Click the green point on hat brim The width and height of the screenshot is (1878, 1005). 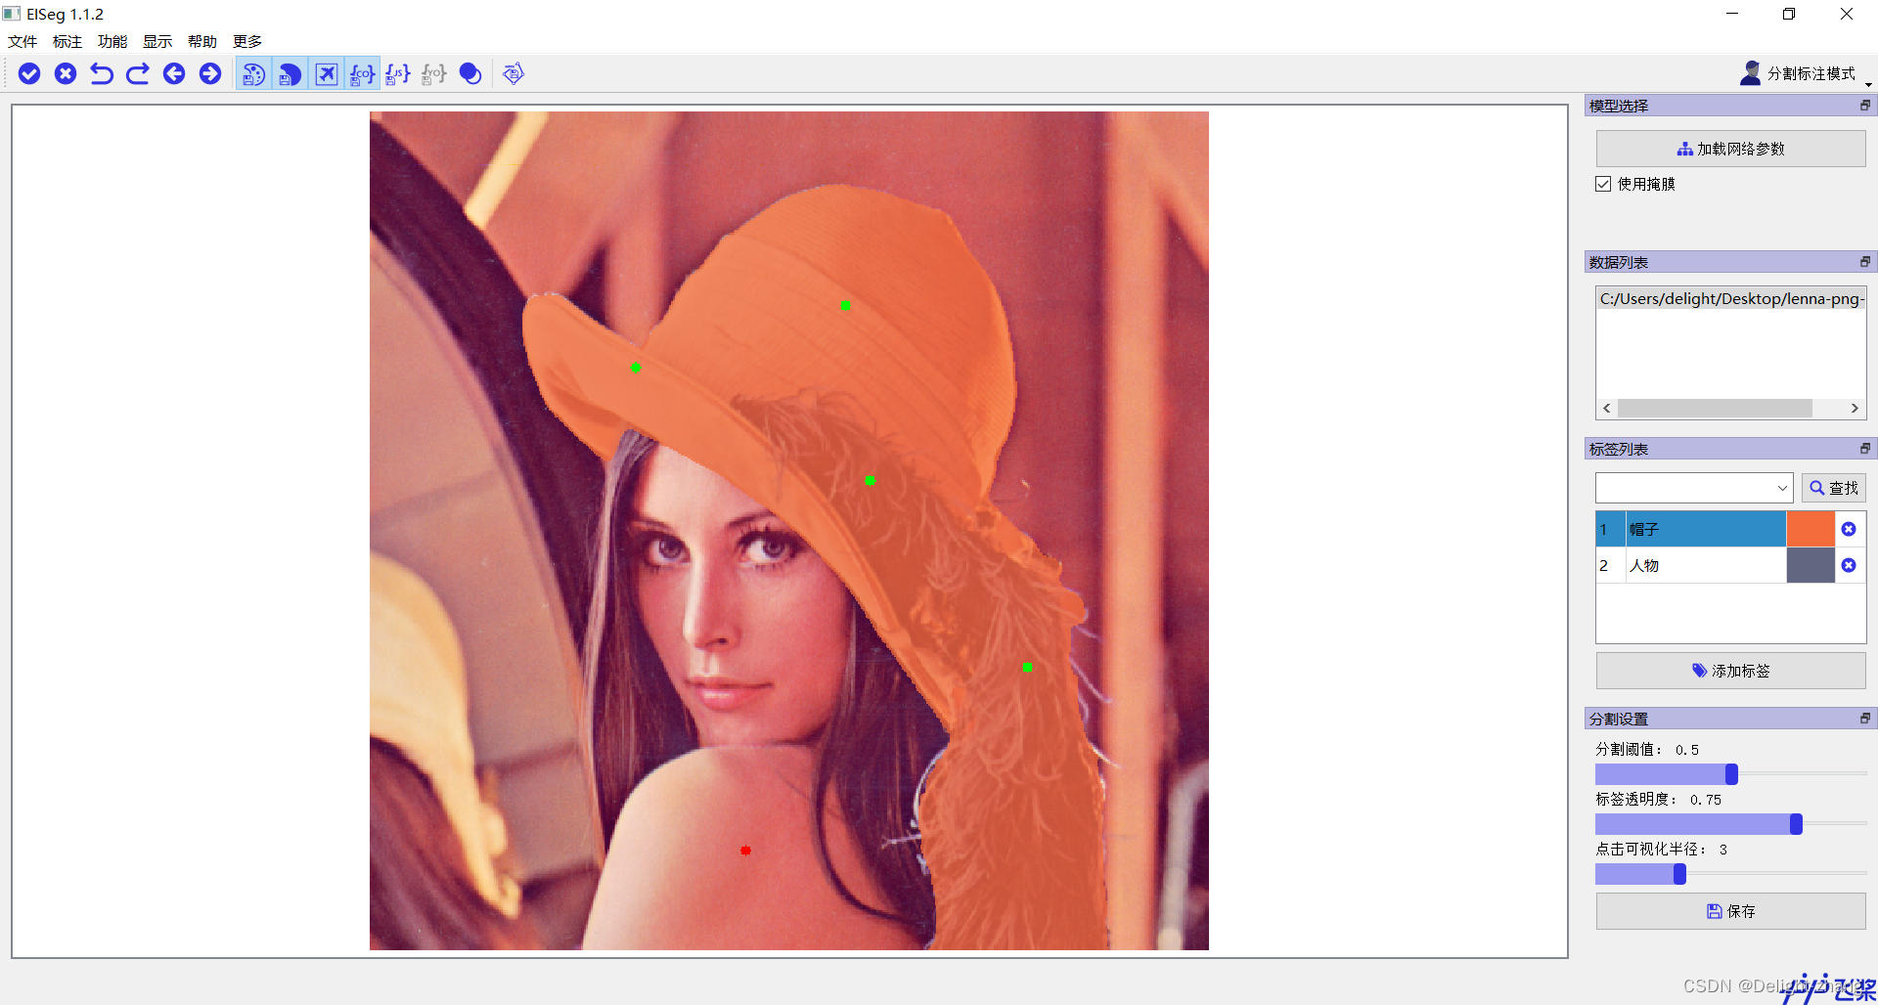(x=635, y=368)
